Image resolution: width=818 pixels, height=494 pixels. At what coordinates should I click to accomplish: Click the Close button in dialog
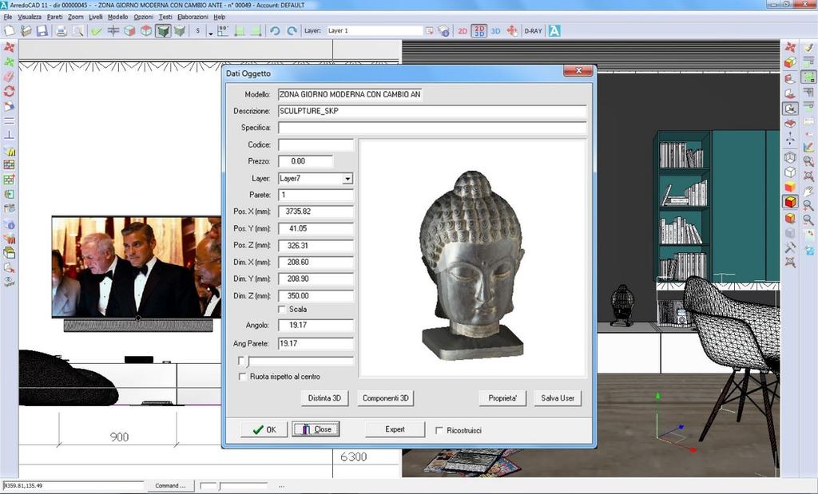pyautogui.click(x=316, y=429)
